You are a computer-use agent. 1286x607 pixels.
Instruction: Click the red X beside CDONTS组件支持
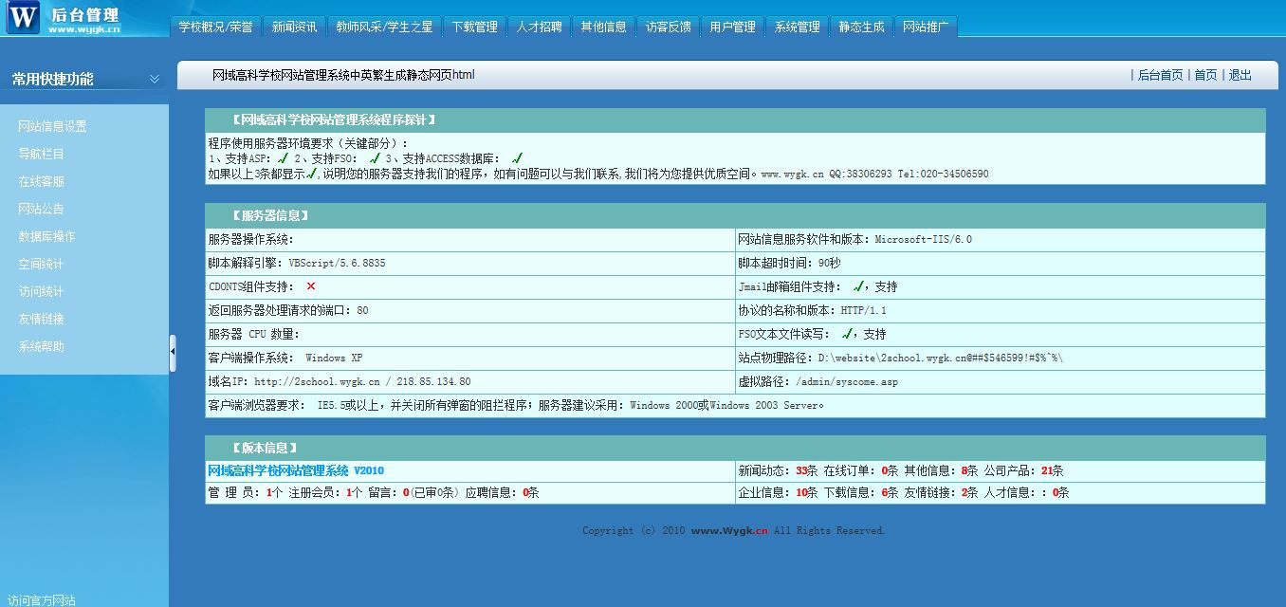(x=311, y=286)
